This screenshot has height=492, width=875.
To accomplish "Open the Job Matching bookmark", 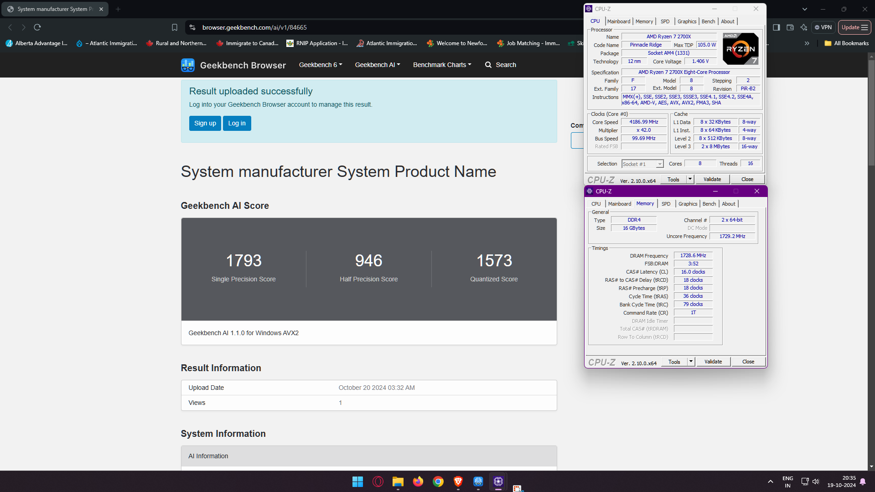I will [x=528, y=43].
